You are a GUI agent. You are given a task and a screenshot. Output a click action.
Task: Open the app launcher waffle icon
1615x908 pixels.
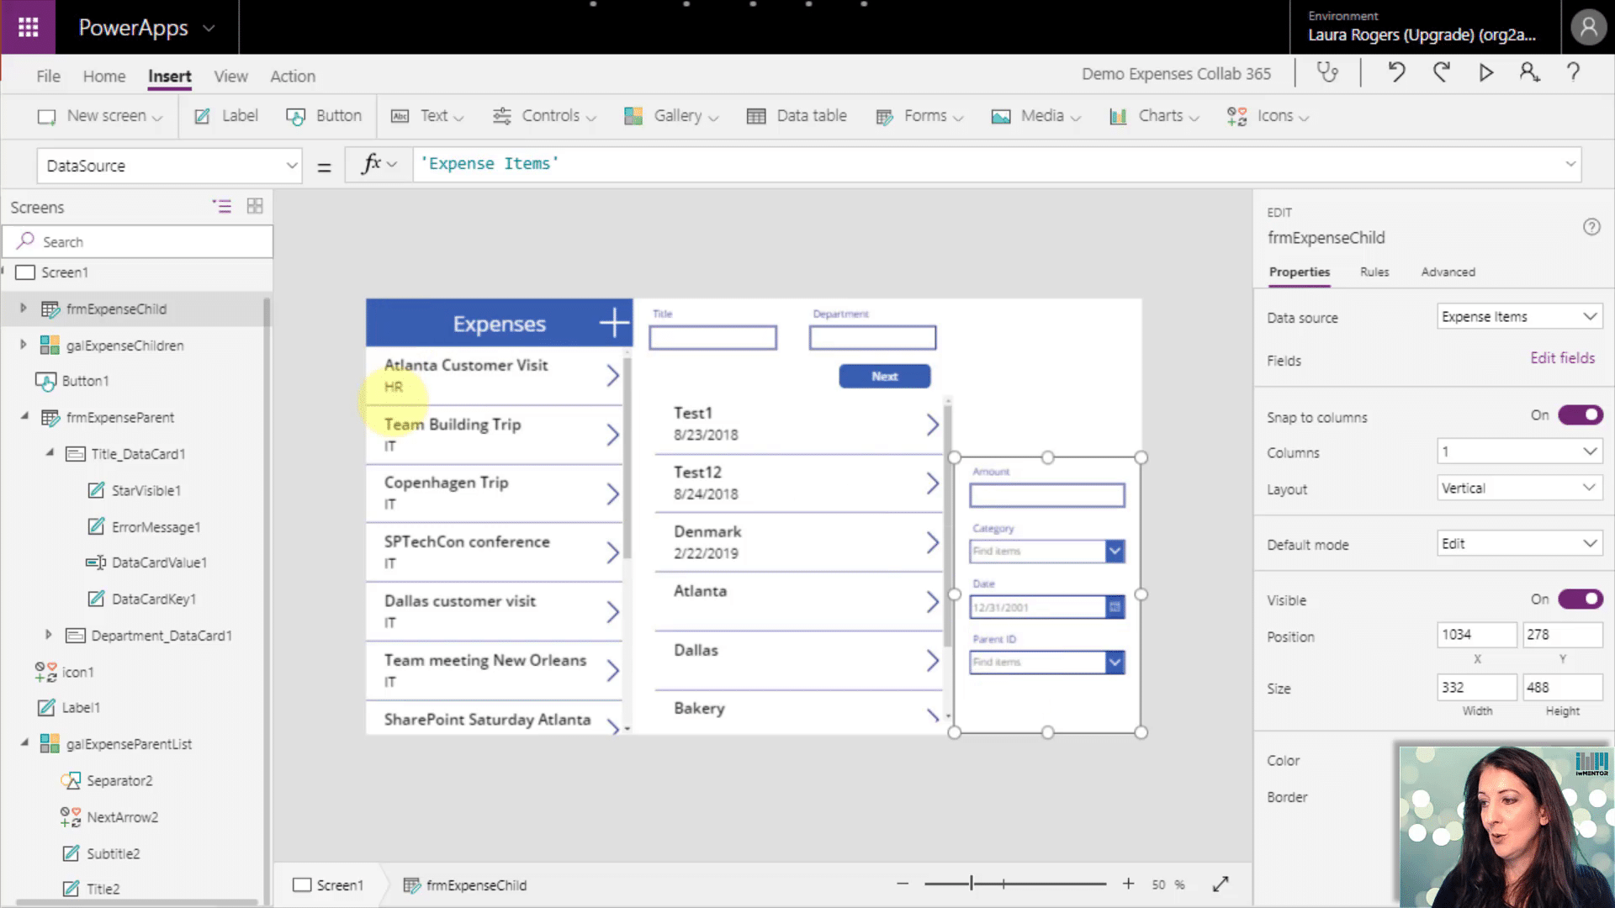pyautogui.click(x=28, y=28)
